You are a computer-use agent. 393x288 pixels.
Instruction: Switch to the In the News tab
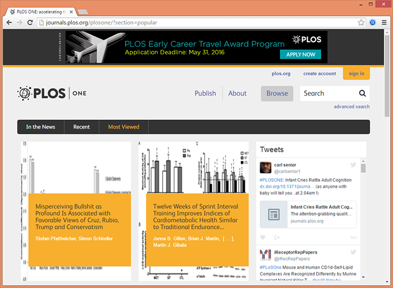41,127
